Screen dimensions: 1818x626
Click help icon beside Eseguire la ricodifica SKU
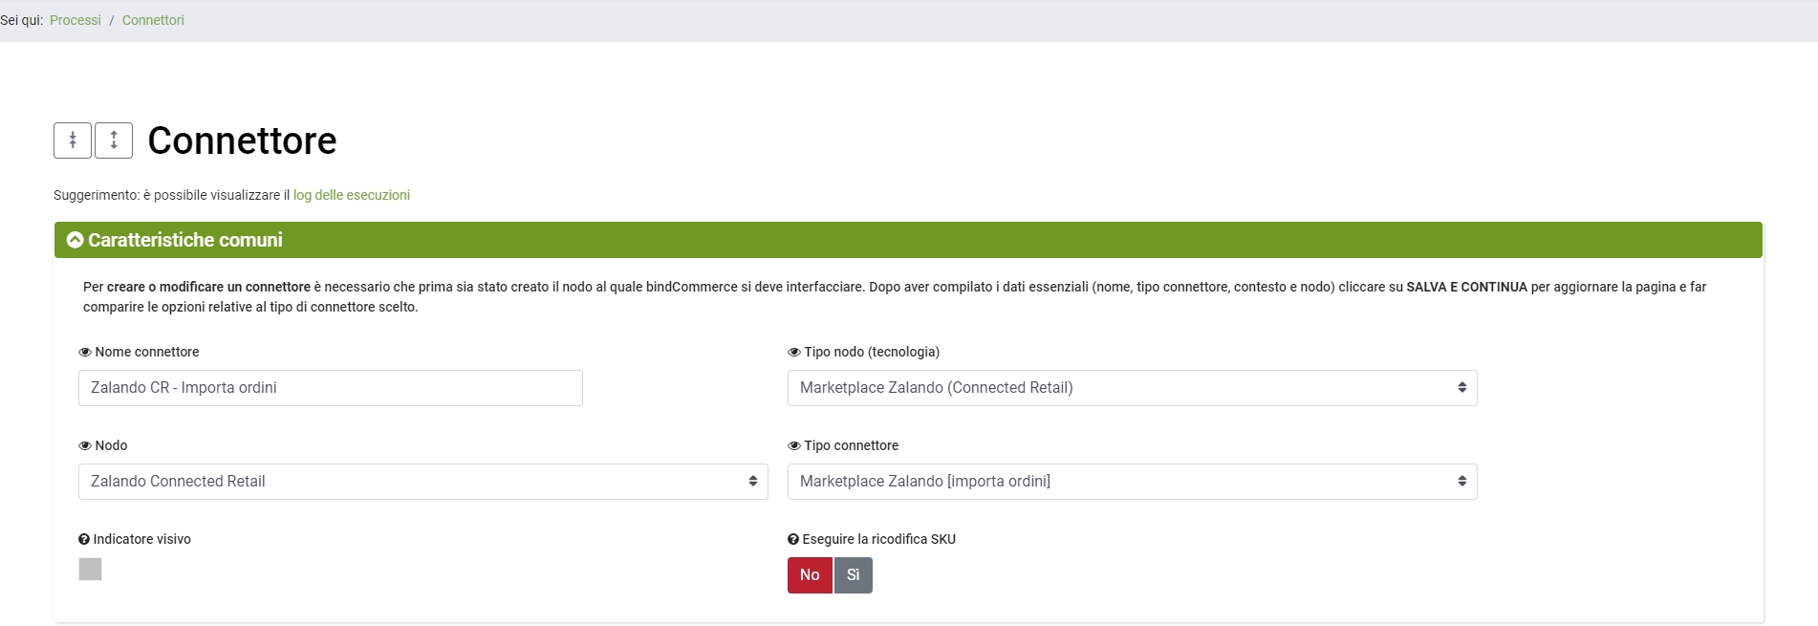tap(793, 540)
